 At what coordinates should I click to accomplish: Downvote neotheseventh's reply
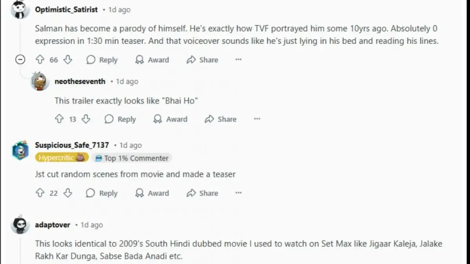(x=86, y=119)
